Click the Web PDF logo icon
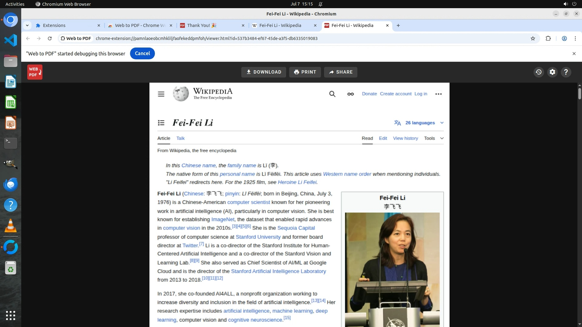Viewport: 582px width, 327px height. point(35,72)
